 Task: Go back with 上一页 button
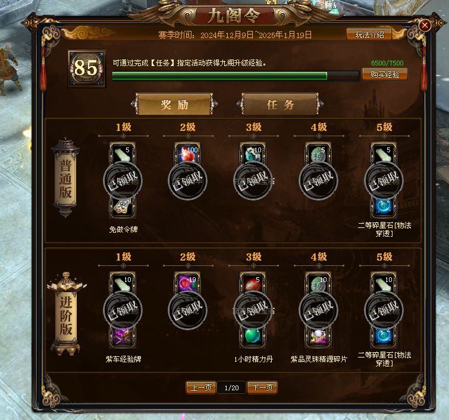201,388
